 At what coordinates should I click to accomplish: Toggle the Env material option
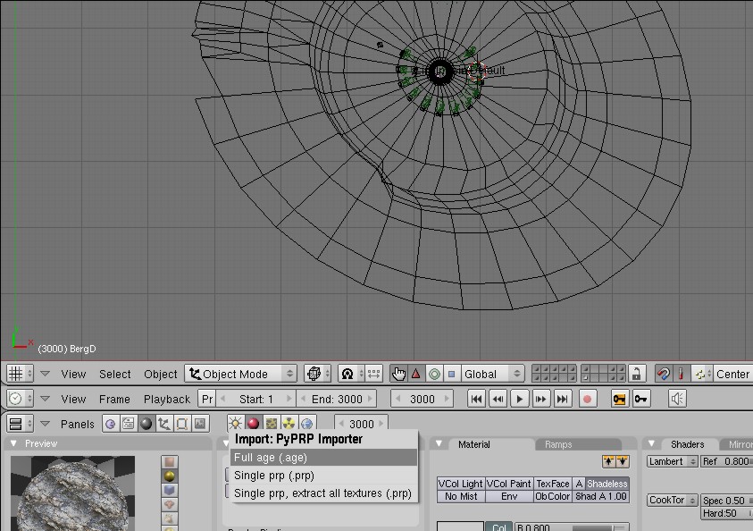pyautogui.click(x=509, y=496)
